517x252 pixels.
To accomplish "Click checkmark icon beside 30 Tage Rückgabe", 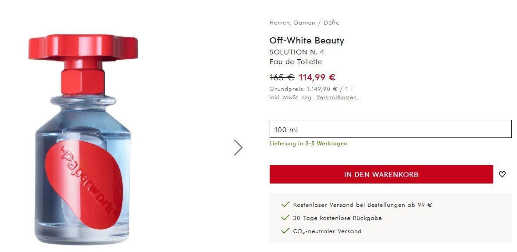I will [x=285, y=218].
